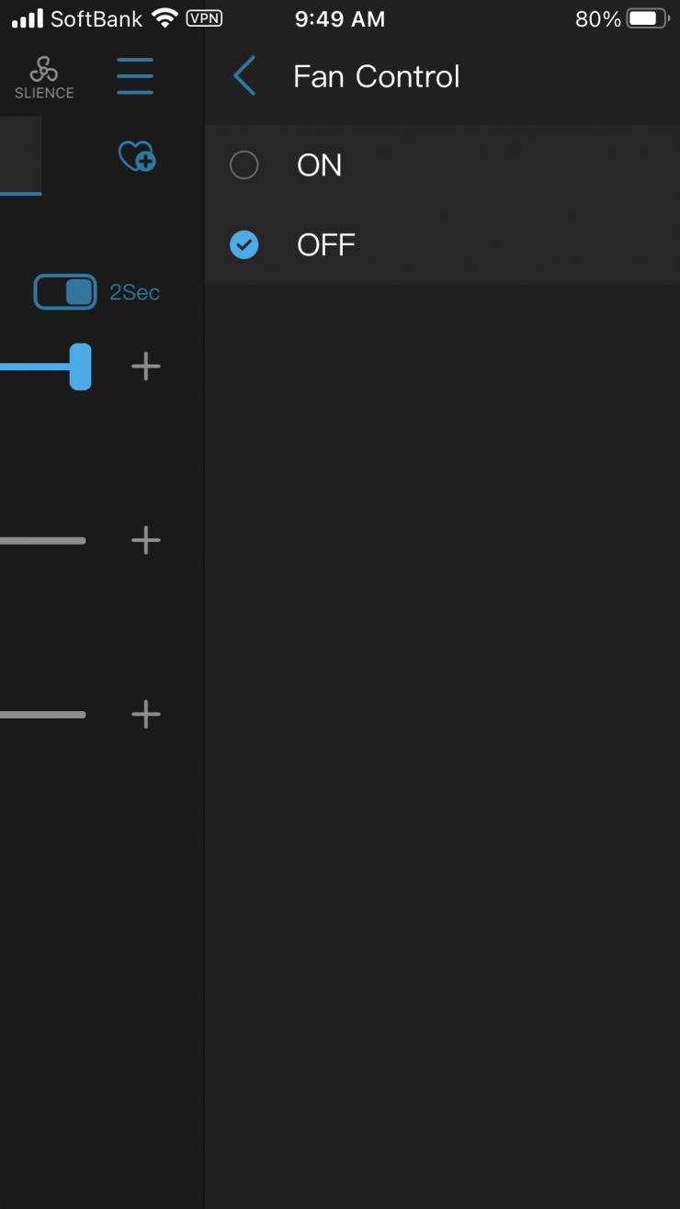Viewport: 680px width, 1209px height.
Task: Toggle the 2Sec switch
Action: (65, 292)
